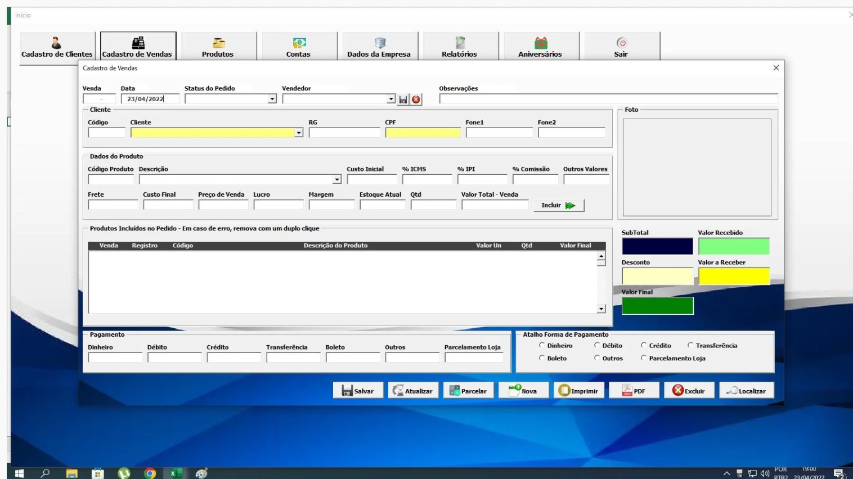
Task: Click the Localizar search icon
Action: point(731,390)
